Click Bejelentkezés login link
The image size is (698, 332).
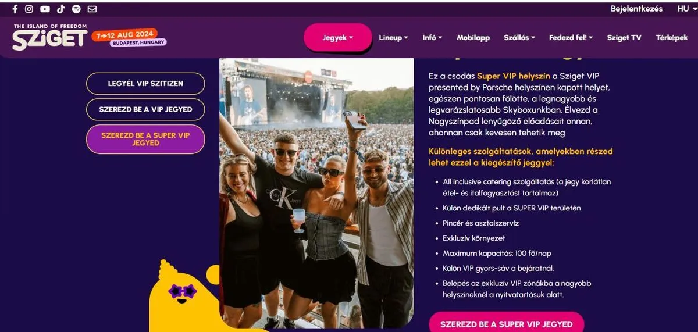[636, 9]
